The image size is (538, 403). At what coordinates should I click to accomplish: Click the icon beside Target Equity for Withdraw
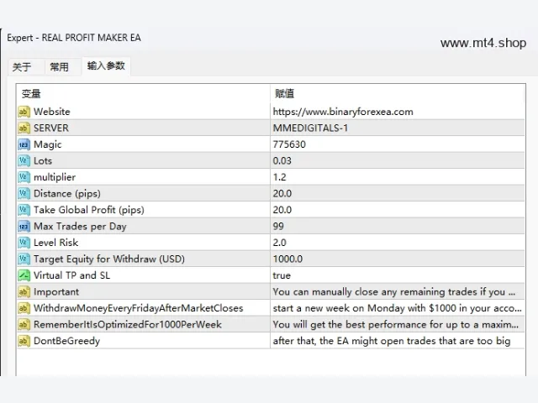pos(24,259)
